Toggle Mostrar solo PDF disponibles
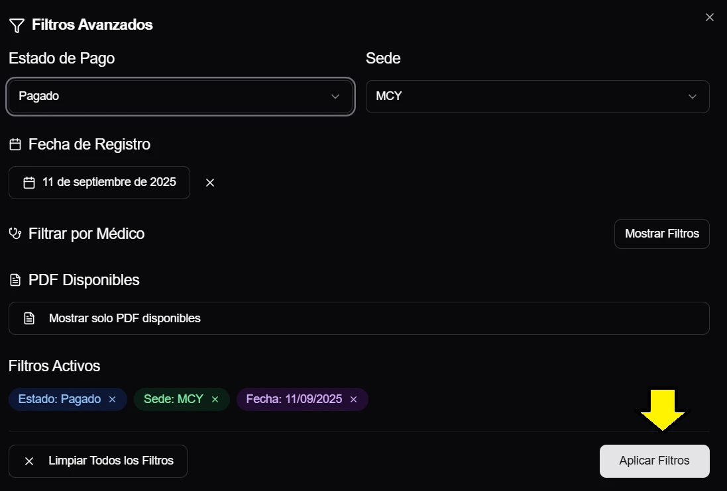 pos(359,318)
